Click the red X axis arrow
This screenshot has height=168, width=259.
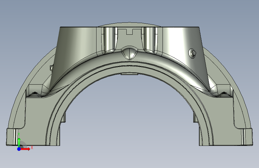(x=25, y=149)
